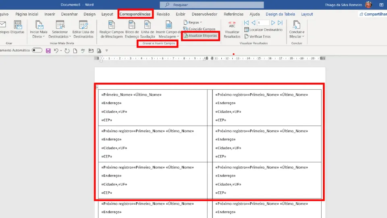
Task: Click Coincidir Campos
Action: coord(199,29)
